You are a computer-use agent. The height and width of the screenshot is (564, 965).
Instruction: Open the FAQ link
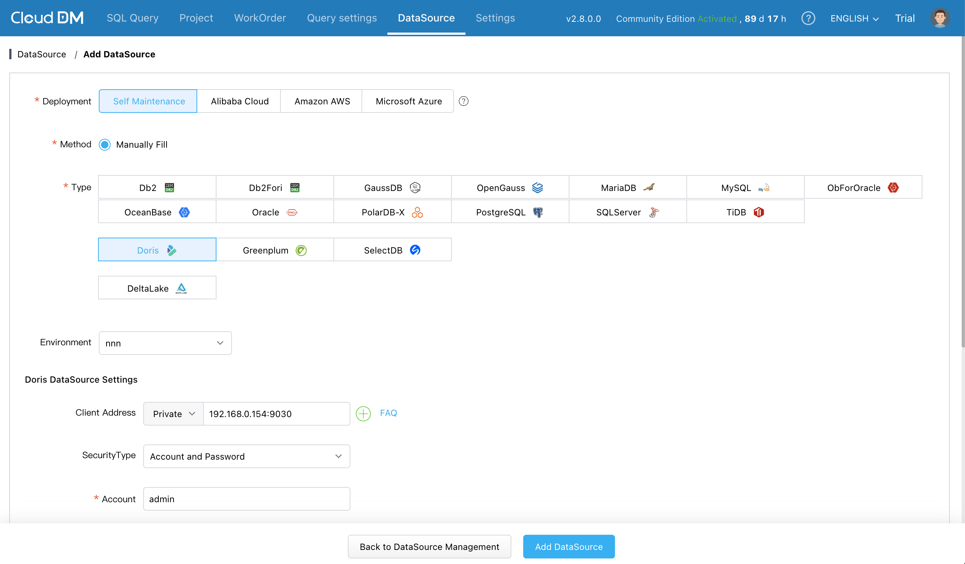[388, 413]
